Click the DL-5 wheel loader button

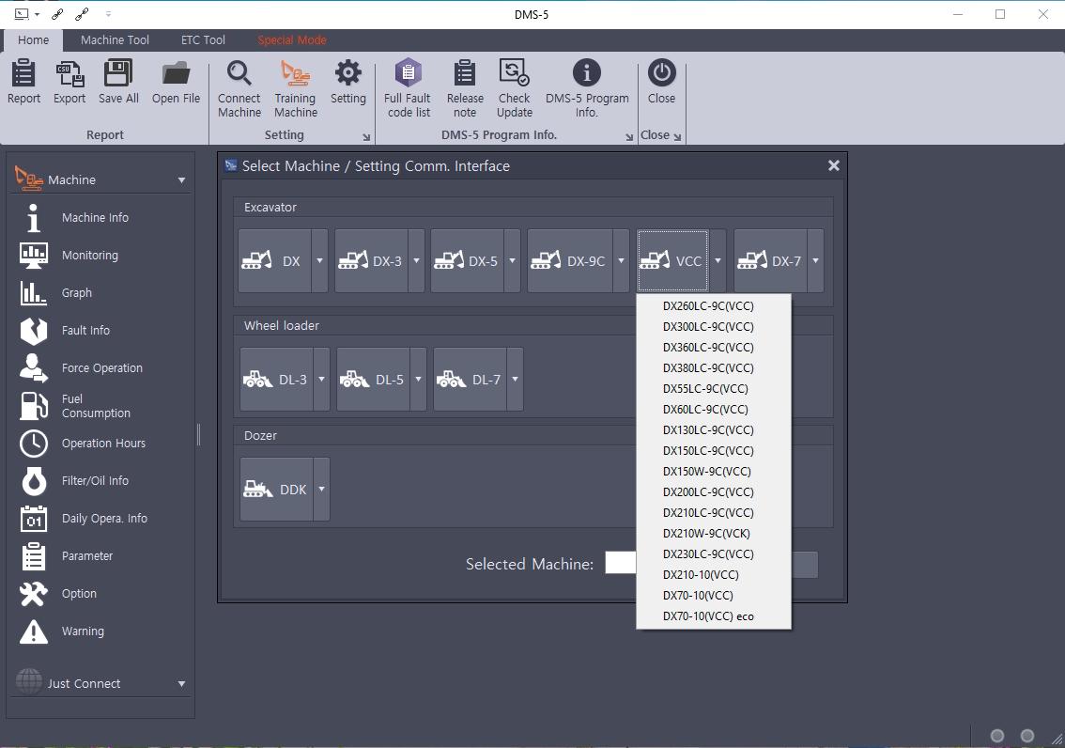[x=373, y=379]
